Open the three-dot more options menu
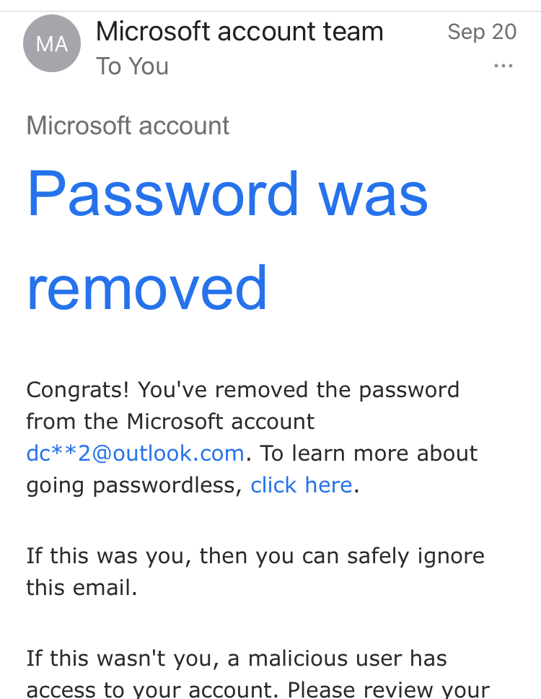Screen dimensions: 541x699 point(503,66)
